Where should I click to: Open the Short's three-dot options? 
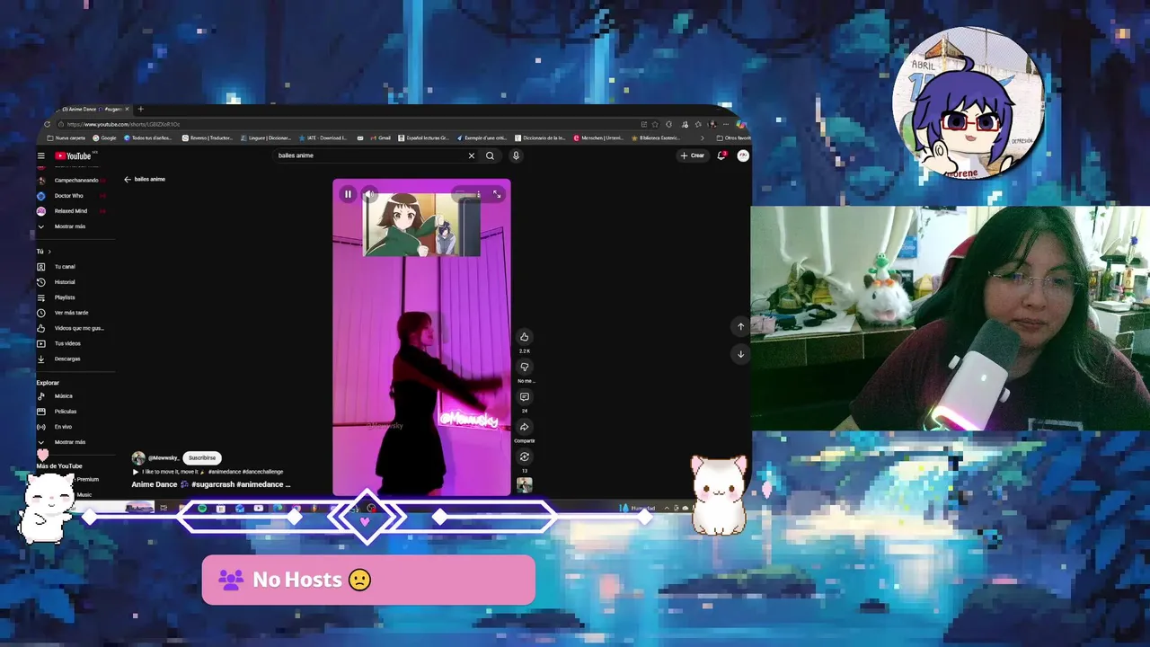click(479, 194)
